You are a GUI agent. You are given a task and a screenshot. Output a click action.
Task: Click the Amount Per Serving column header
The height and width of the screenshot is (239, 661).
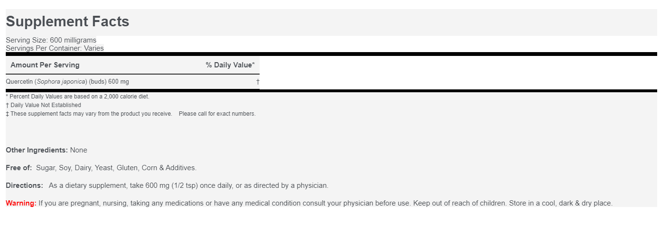(x=45, y=65)
